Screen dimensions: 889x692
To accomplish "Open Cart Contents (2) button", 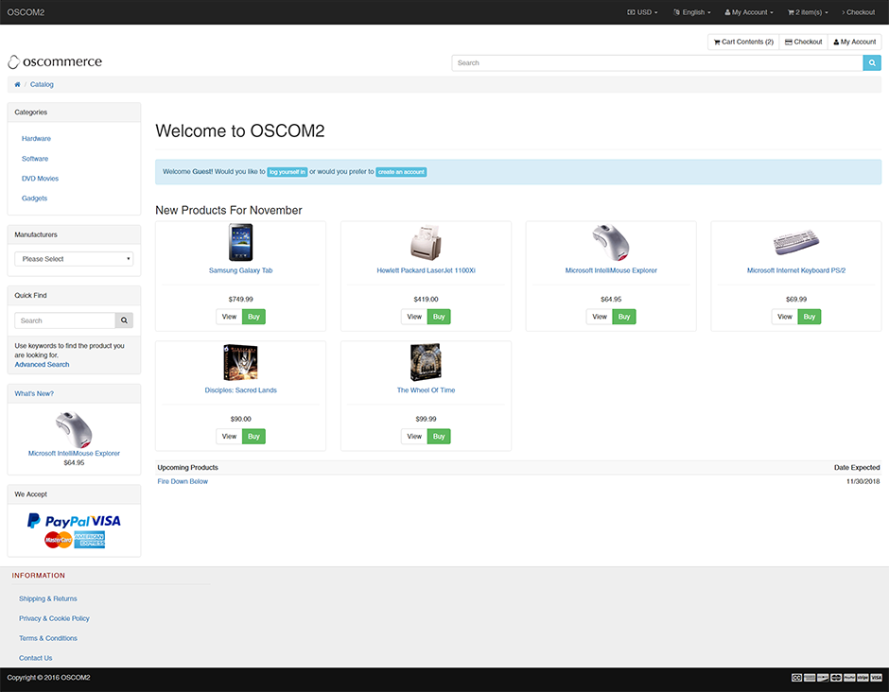I will (x=743, y=42).
